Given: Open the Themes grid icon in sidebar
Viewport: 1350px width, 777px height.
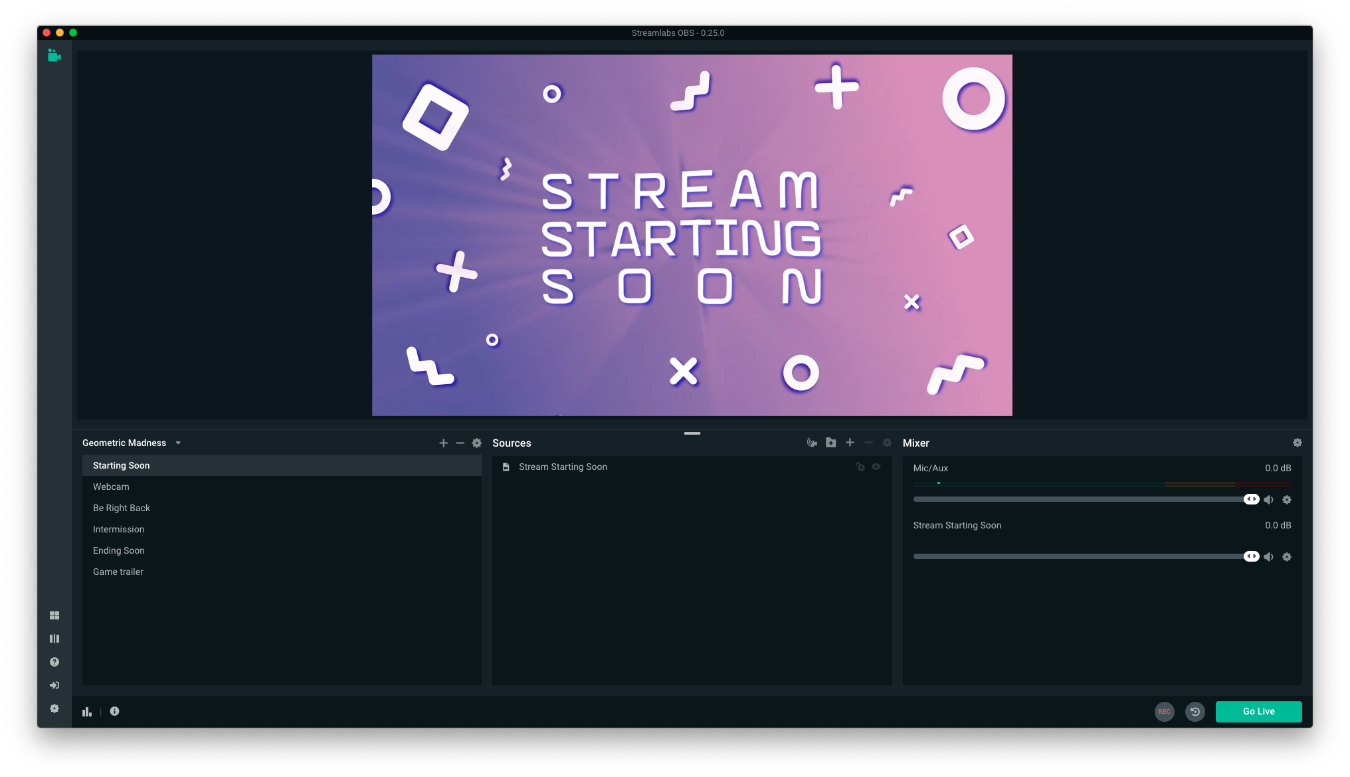Looking at the screenshot, I should point(54,615).
